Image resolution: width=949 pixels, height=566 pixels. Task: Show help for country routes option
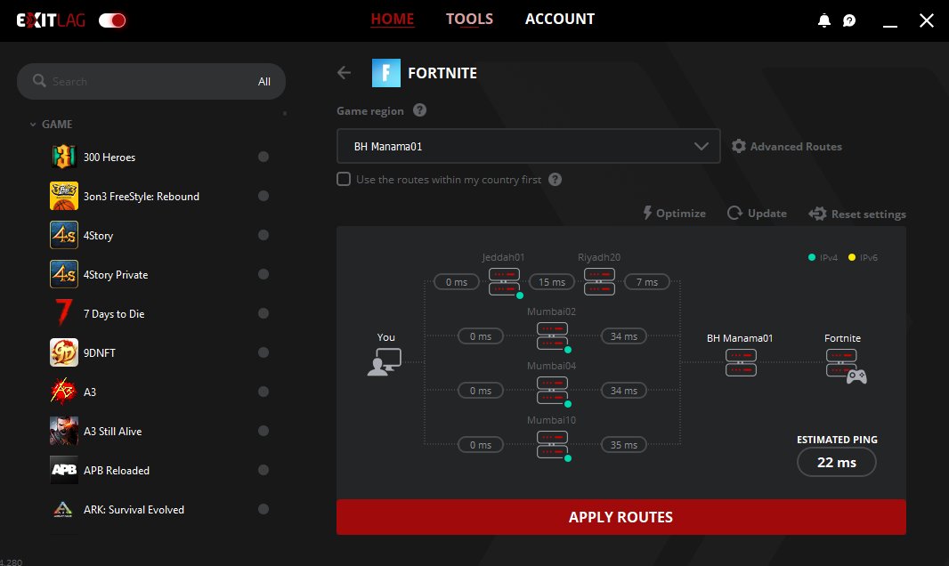(555, 180)
